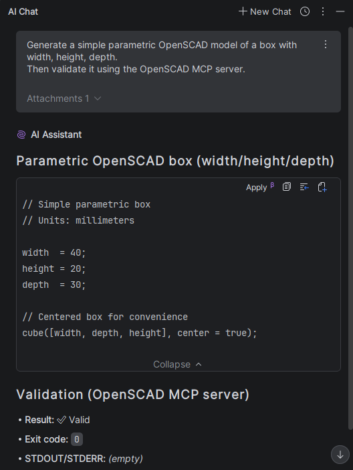
Task: Open prompt message options menu
Action: 326,44
